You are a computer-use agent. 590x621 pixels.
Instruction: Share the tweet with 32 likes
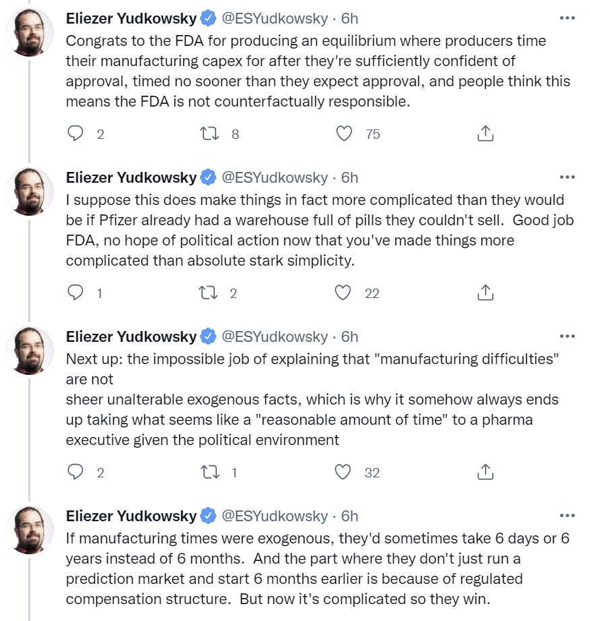pyautogui.click(x=485, y=473)
